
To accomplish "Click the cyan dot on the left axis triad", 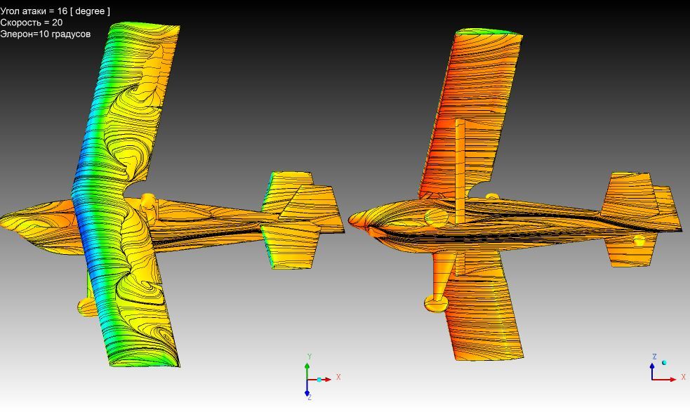I will pos(319,380).
